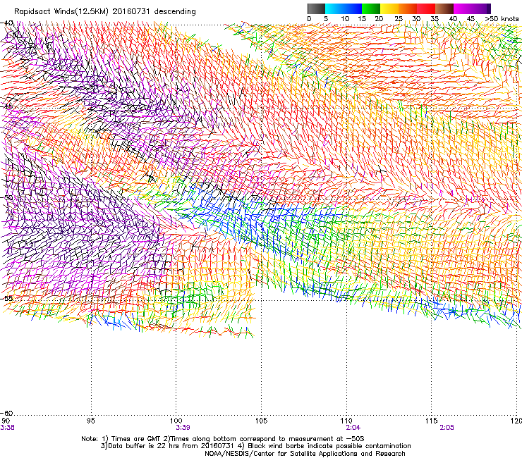This screenshot has height=458, width=522.
Task: Click the NOAA/NESDIS credit line
Action: coord(305,454)
